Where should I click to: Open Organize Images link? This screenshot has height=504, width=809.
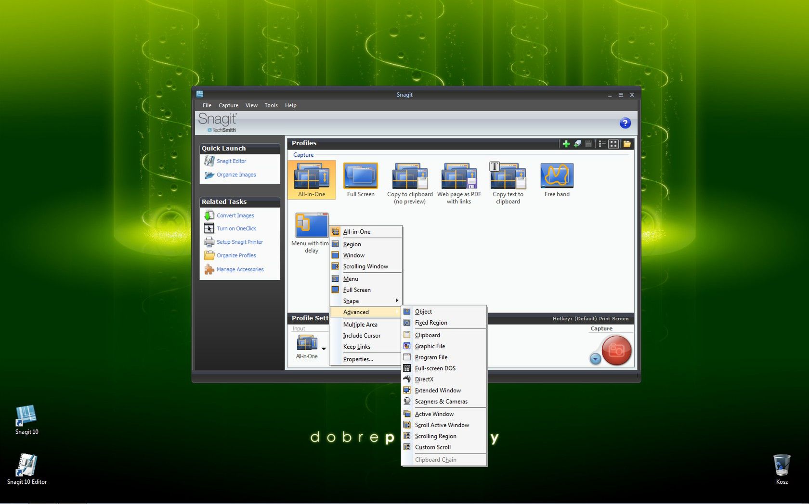point(236,175)
